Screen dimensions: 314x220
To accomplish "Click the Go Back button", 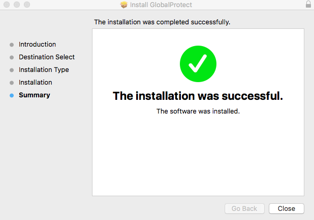I will point(244,208).
